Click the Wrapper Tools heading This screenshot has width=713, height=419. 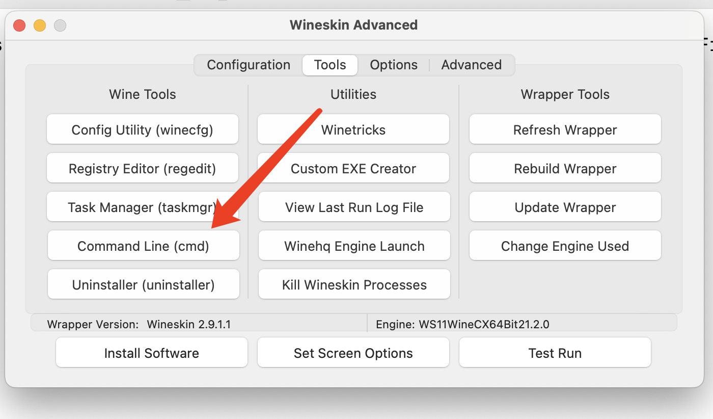point(565,94)
